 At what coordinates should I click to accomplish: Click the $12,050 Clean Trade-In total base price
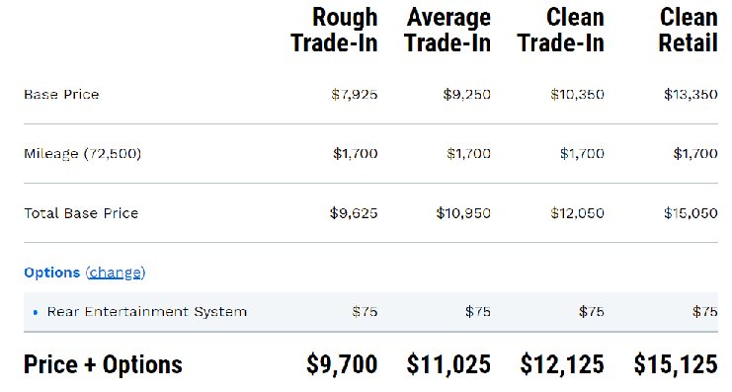tap(578, 213)
